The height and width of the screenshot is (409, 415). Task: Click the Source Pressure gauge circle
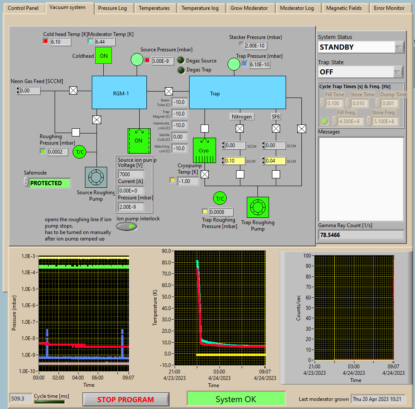pos(137,59)
